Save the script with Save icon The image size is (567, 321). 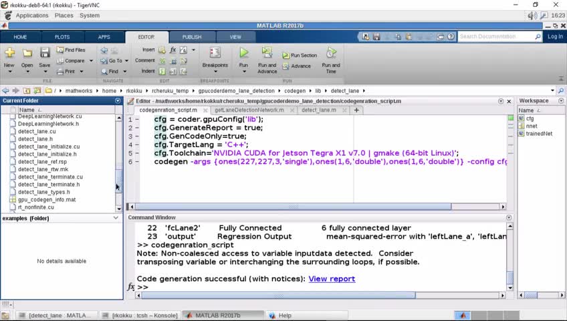coord(45,53)
